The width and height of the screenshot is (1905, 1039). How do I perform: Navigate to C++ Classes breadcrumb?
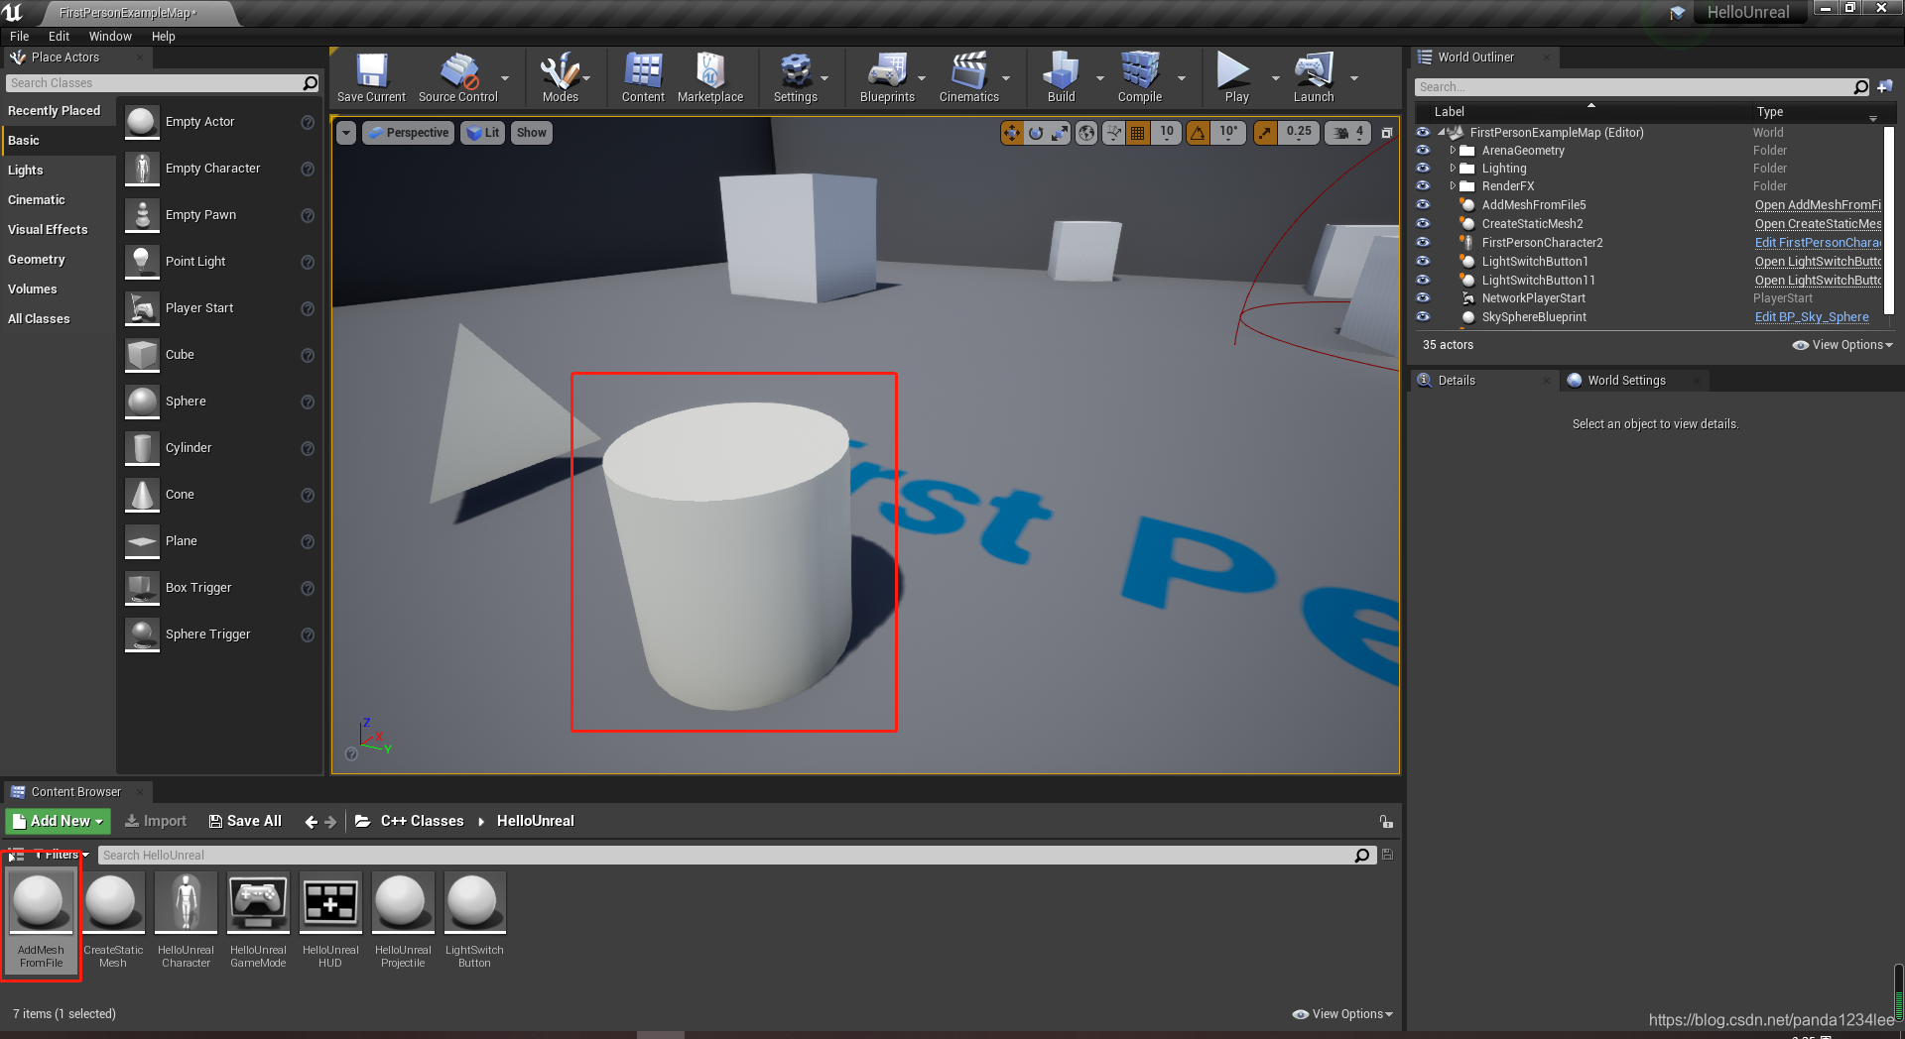pyautogui.click(x=422, y=821)
